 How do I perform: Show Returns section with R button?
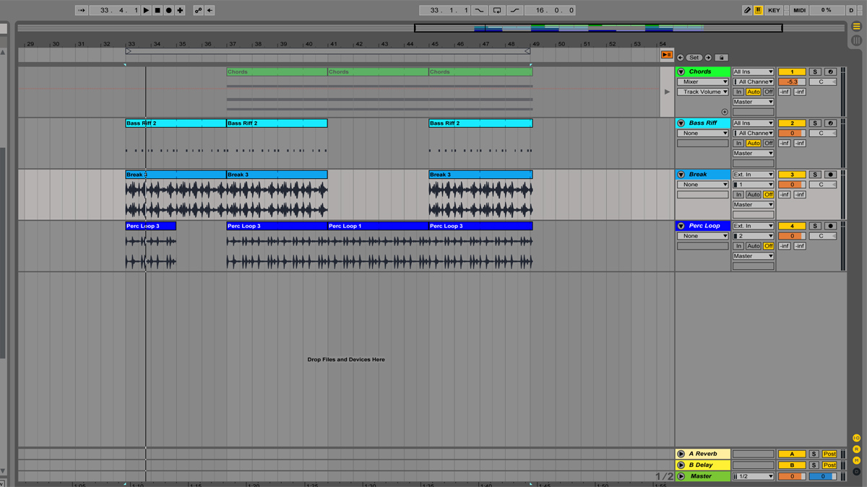857,449
